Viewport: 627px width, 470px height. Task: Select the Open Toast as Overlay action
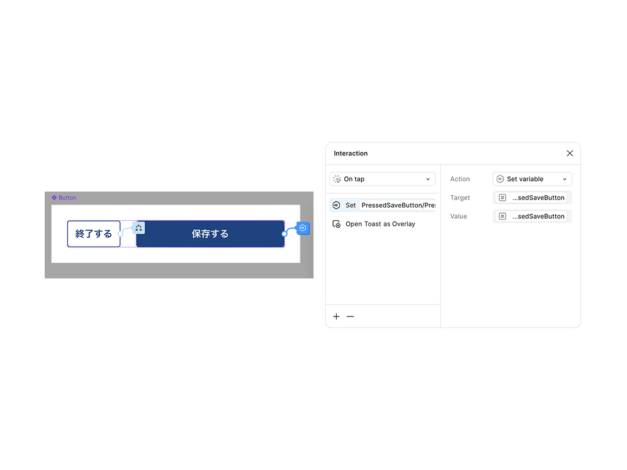click(x=380, y=224)
